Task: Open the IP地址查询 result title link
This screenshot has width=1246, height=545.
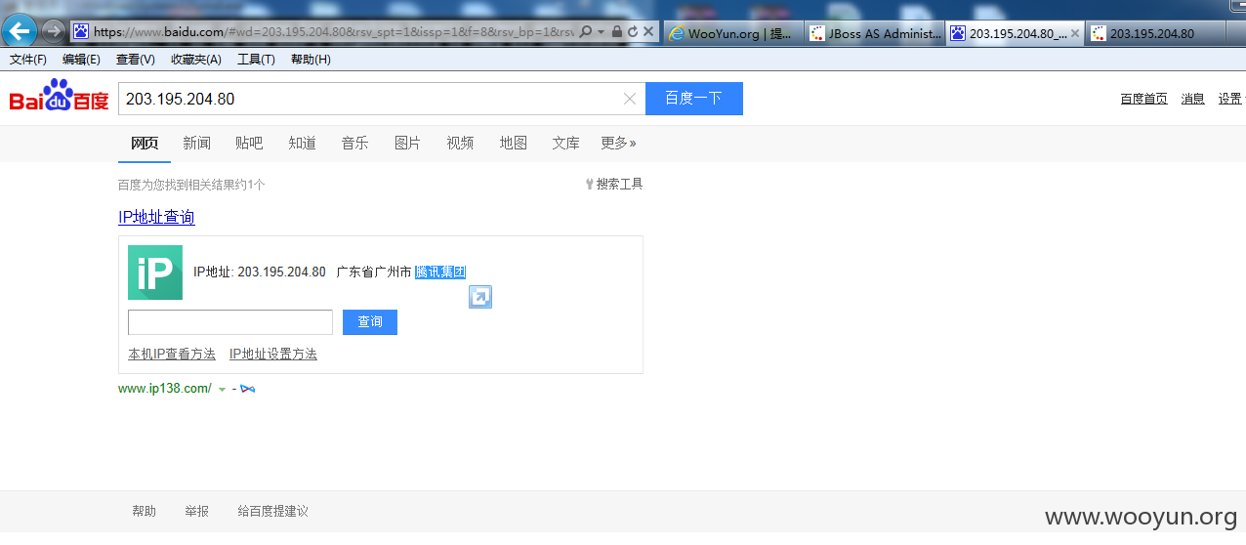Action: coord(156,217)
